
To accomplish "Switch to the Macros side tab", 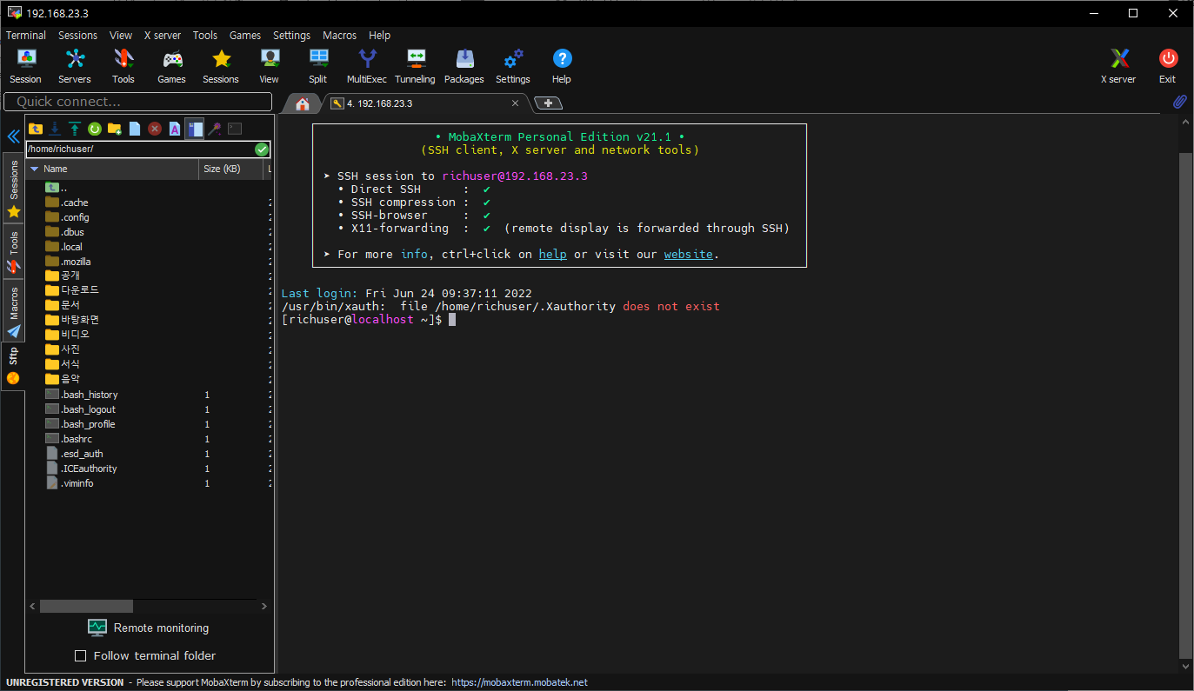I will click(x=14, y=311).
